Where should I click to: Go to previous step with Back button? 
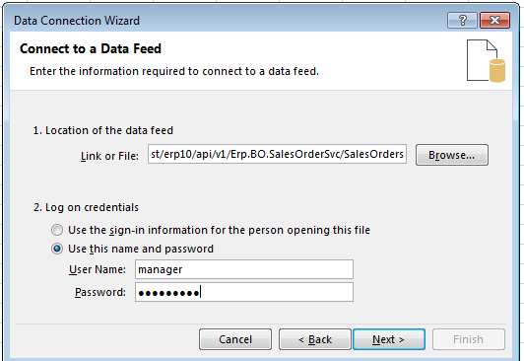point(315,339)
